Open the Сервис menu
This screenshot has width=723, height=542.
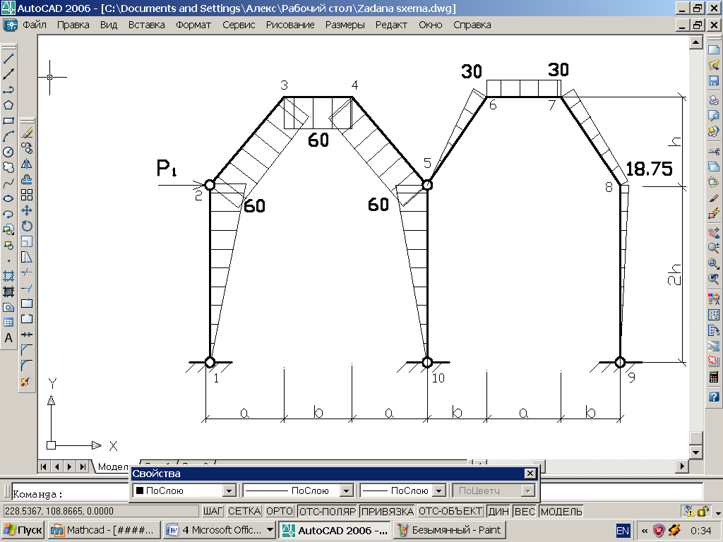(239, 25)
